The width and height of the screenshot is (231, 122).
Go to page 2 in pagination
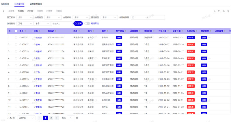51,118
